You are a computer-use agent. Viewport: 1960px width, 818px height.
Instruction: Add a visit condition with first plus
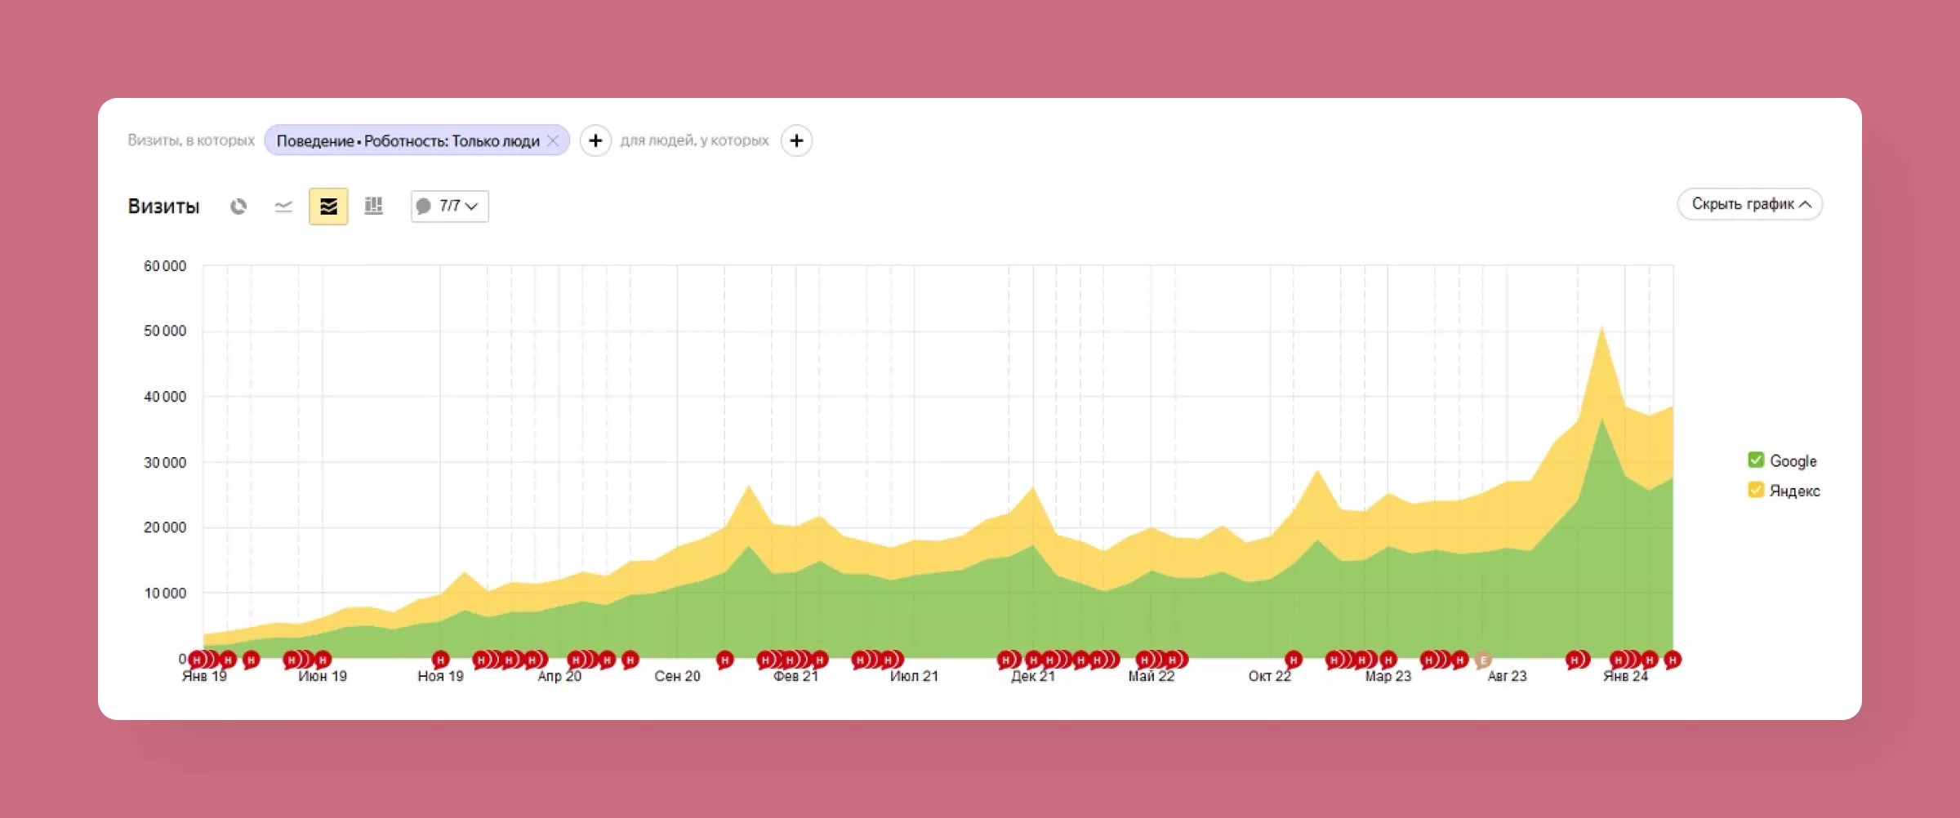click(595, 140)
